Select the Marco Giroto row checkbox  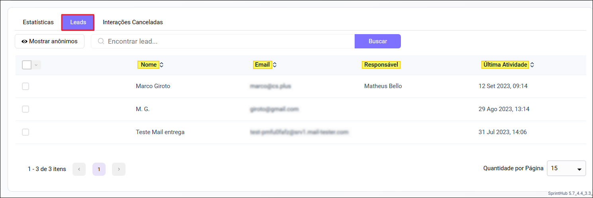(26, 86)
